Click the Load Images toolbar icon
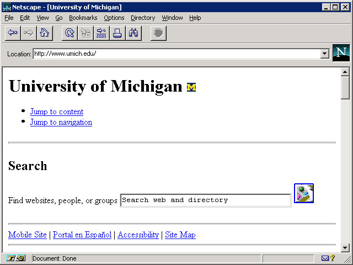 (85, 33)
